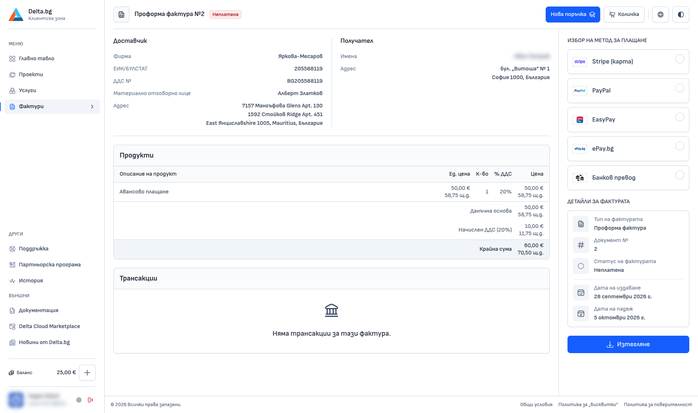Open Проекти menu item
This screenshot has width=698, height=413.
pyautogui.click(x=52, y=75)
